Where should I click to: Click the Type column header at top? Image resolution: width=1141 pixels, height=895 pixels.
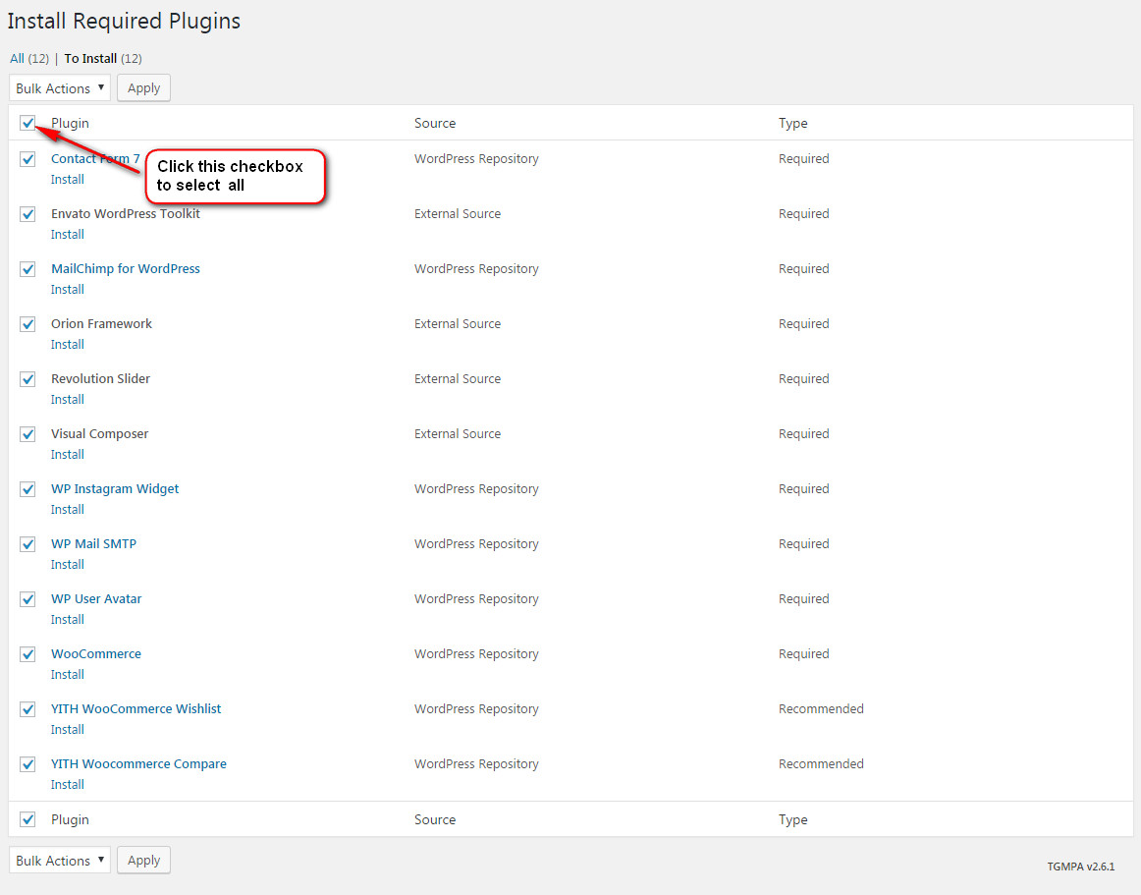pyautogui.click(x=793, y=123)
